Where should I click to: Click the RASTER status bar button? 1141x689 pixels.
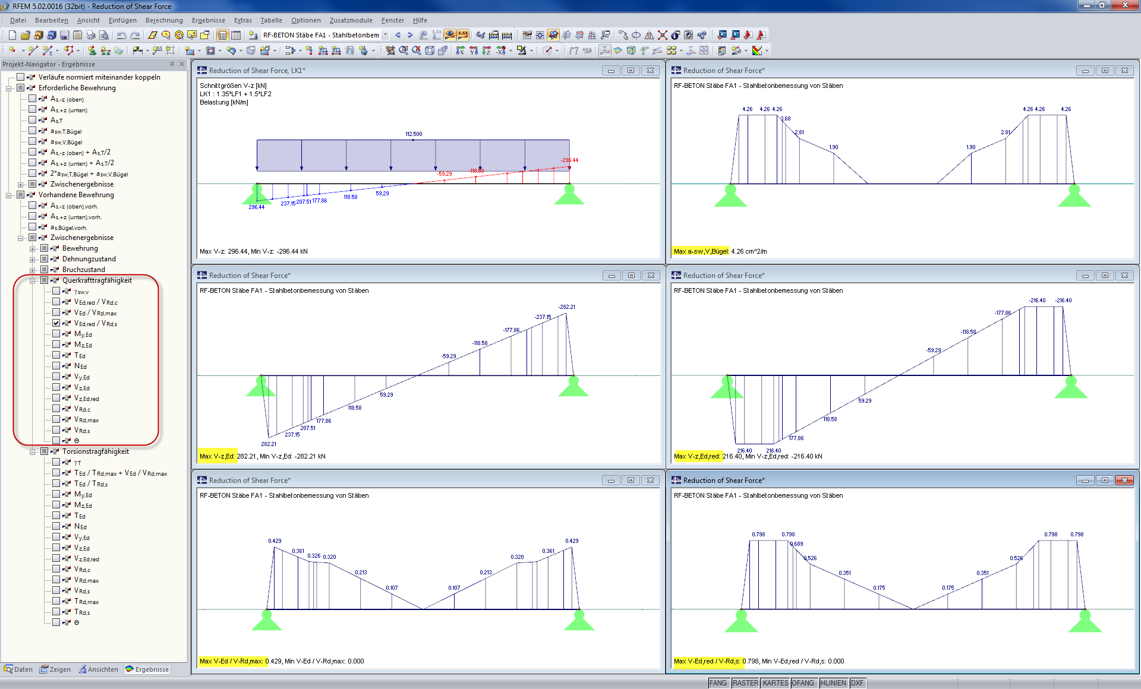click(745, 683)
